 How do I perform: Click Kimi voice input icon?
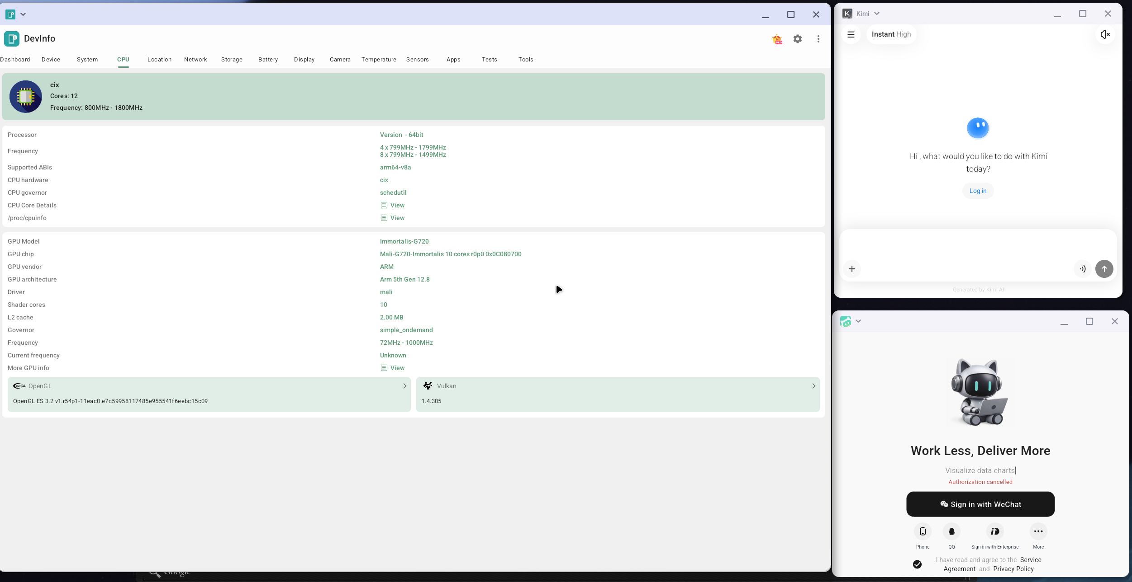click(x=1083, y=269)
